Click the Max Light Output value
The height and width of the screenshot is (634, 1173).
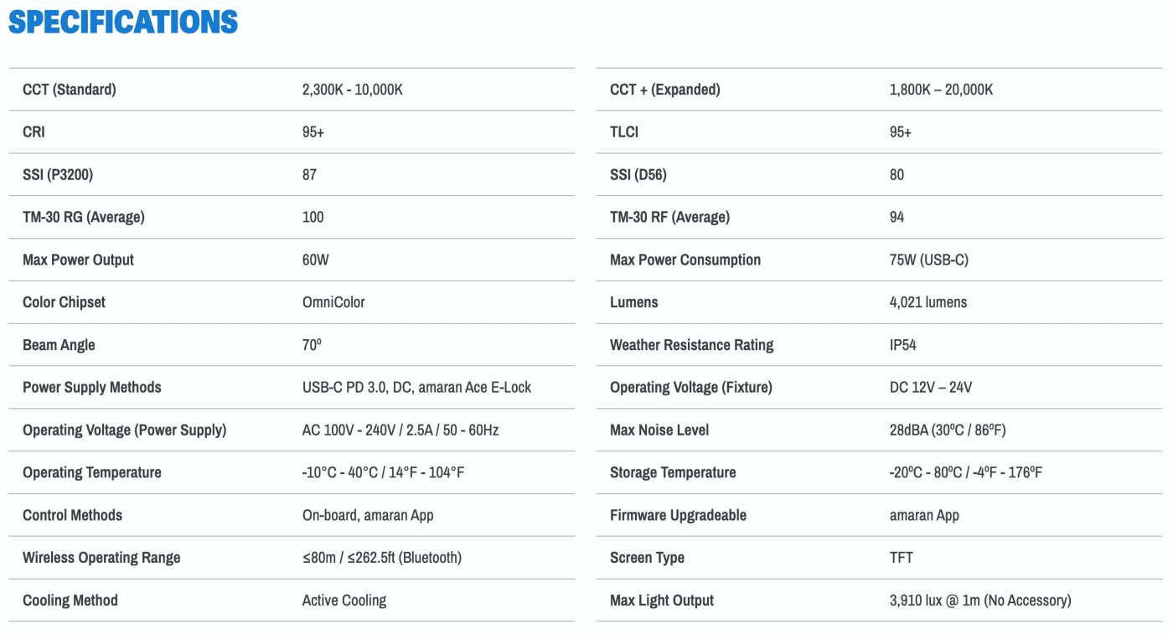click(x=979, y=600)
